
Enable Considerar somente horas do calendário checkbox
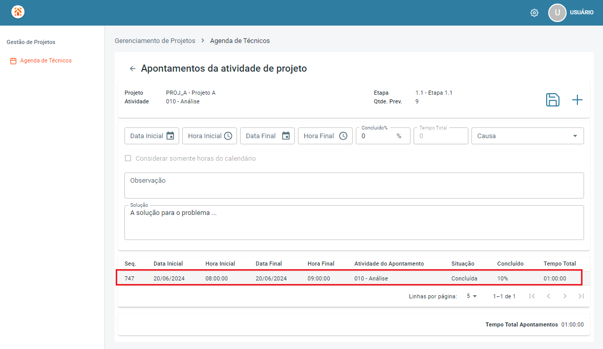coord(128,158)
